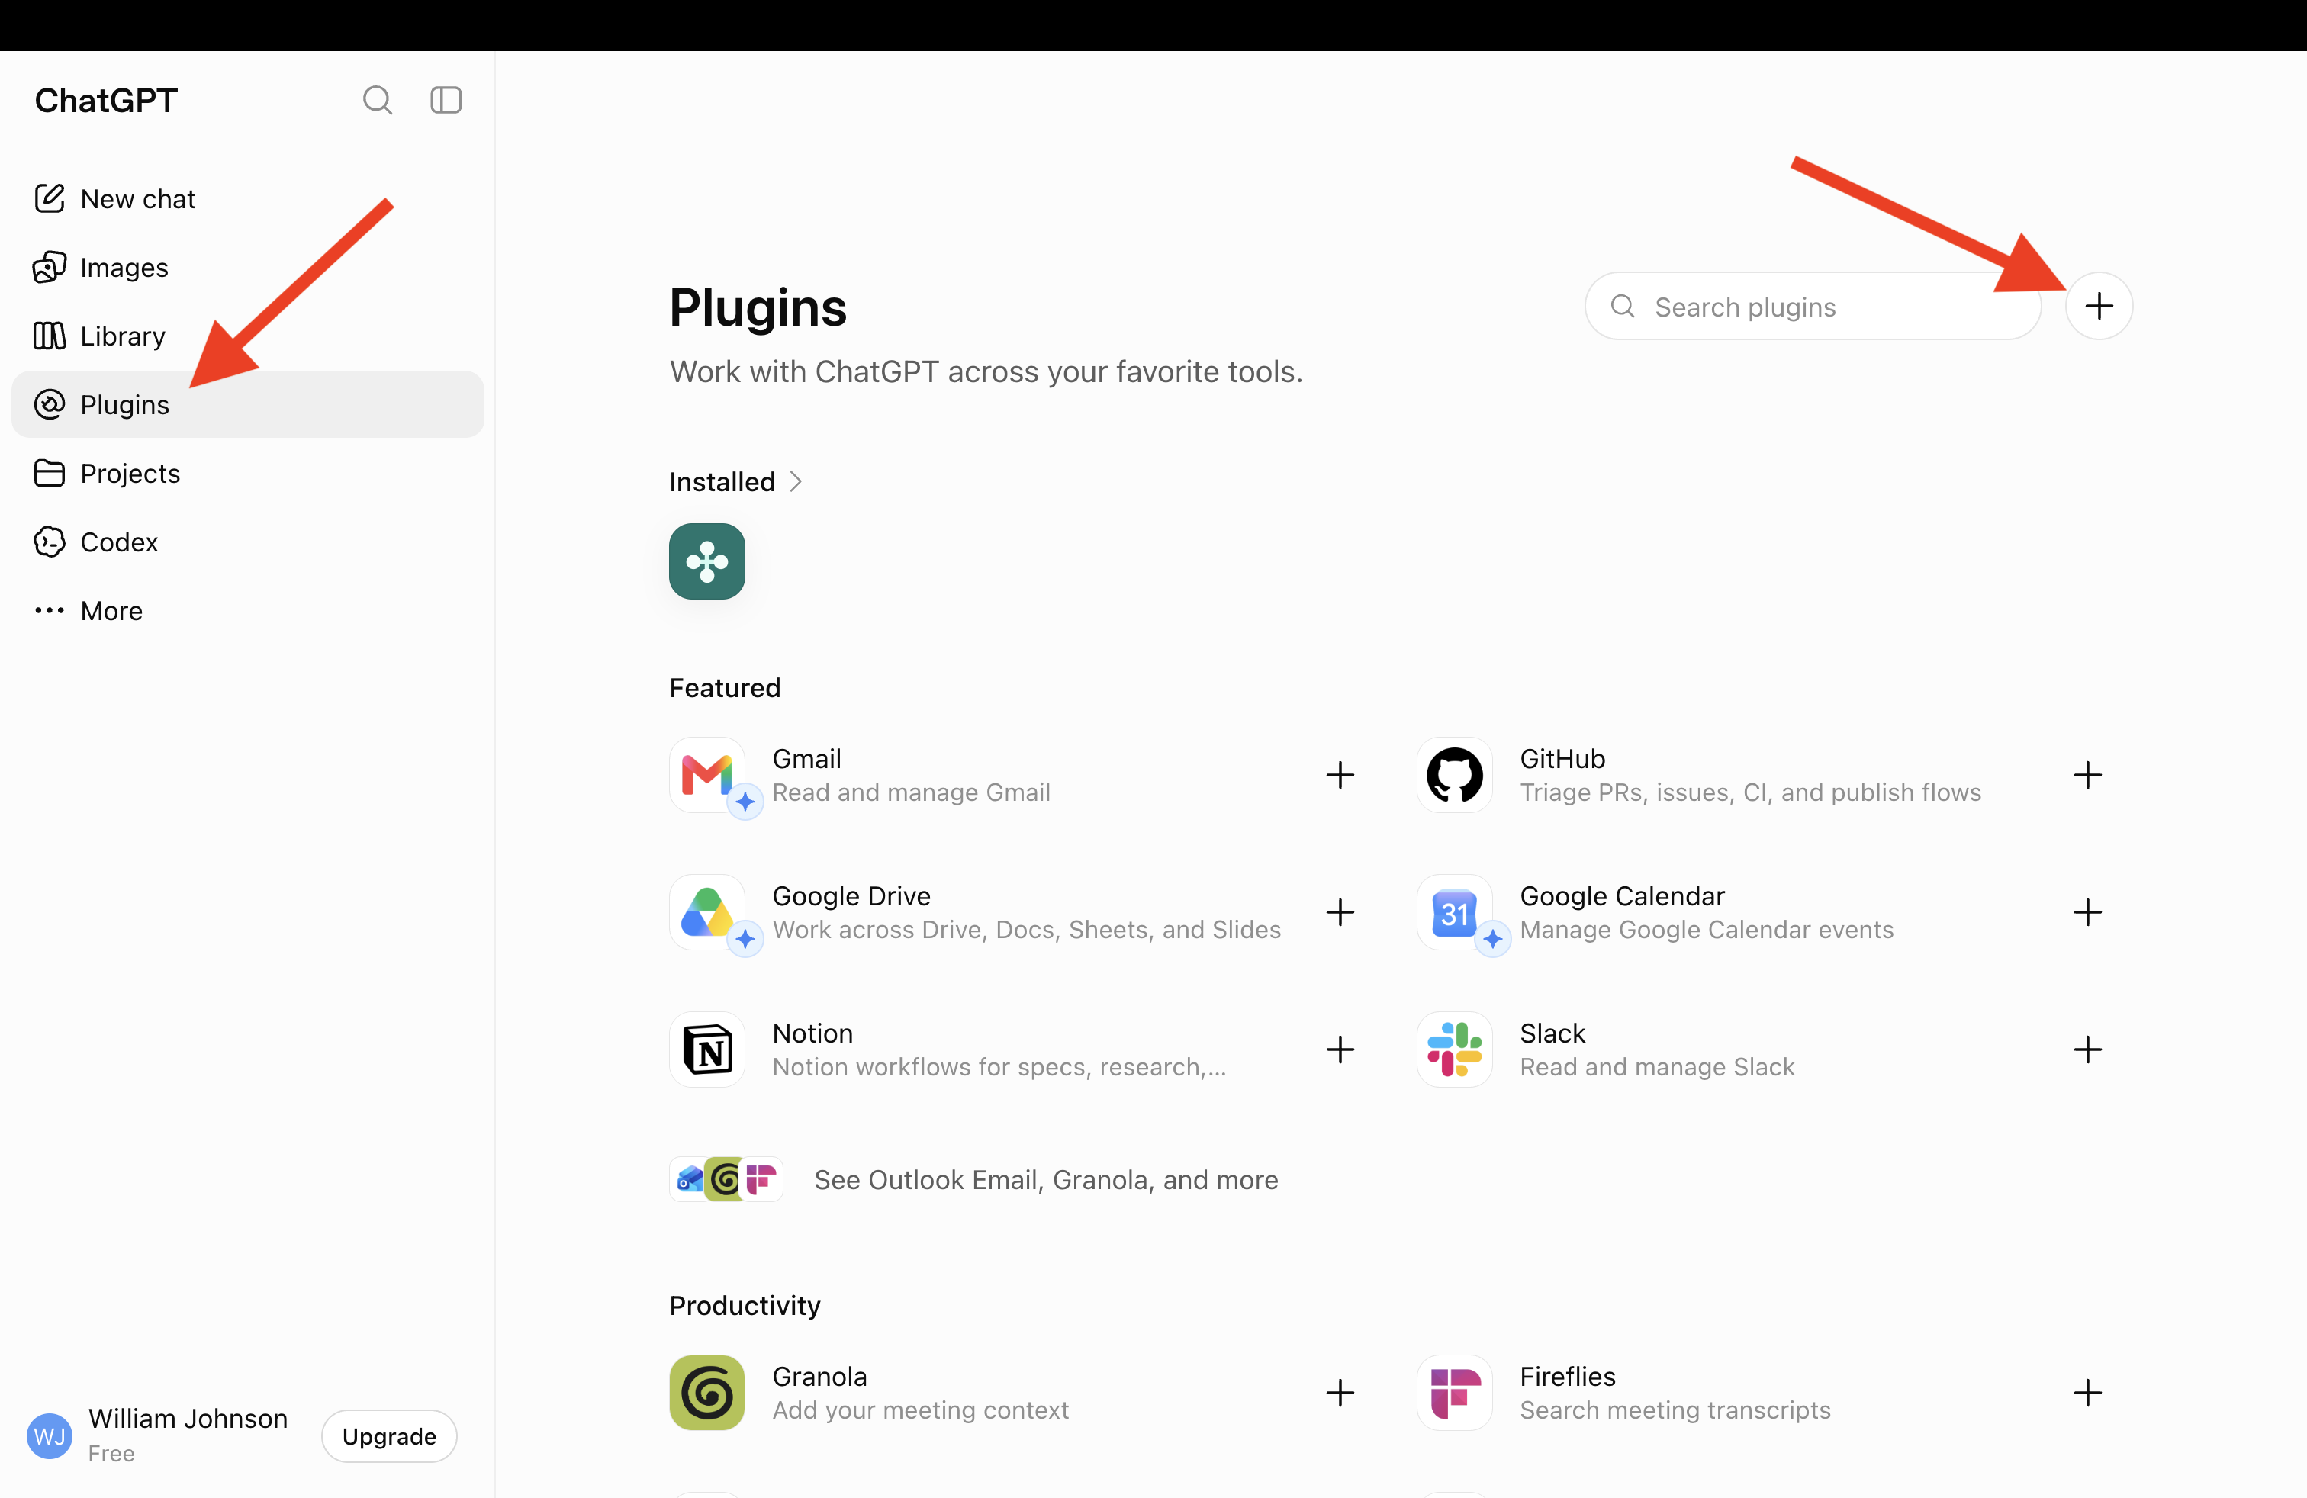Open the GitHub octocat icon
Viewport: 2307px width, 1498px height.
pos(1454,775)
